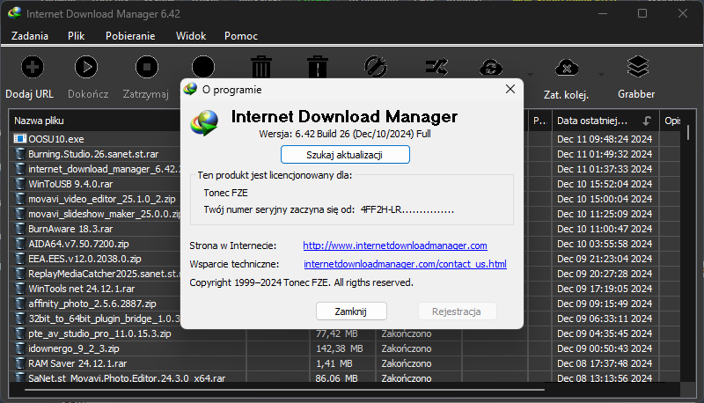Open the Pobieranie menu
Viewport: 704px width, 403px height.
point(130,36)
